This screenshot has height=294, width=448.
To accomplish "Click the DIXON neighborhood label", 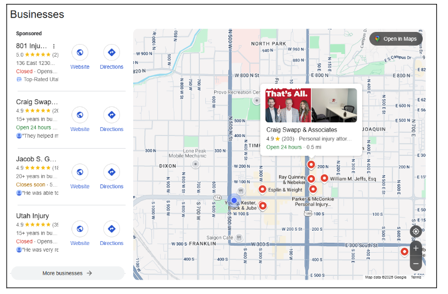I will click(x=168, y=166).
